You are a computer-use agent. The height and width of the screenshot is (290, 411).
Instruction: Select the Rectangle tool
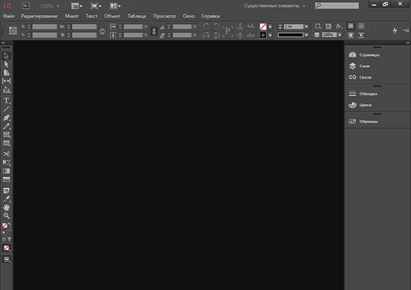tap(6, 143)
